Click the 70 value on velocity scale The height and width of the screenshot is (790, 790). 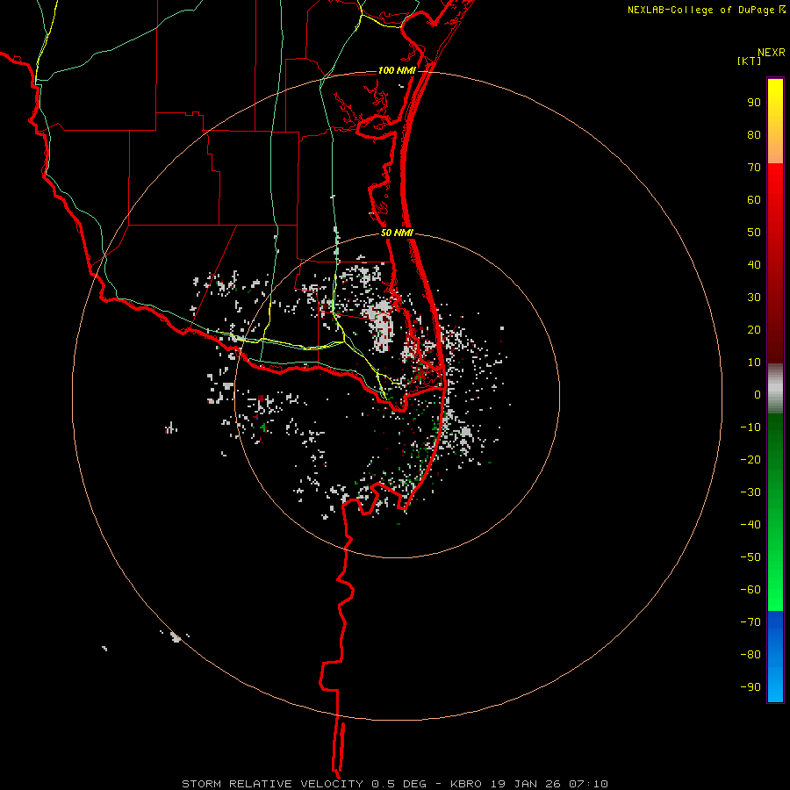click(754, 168)
